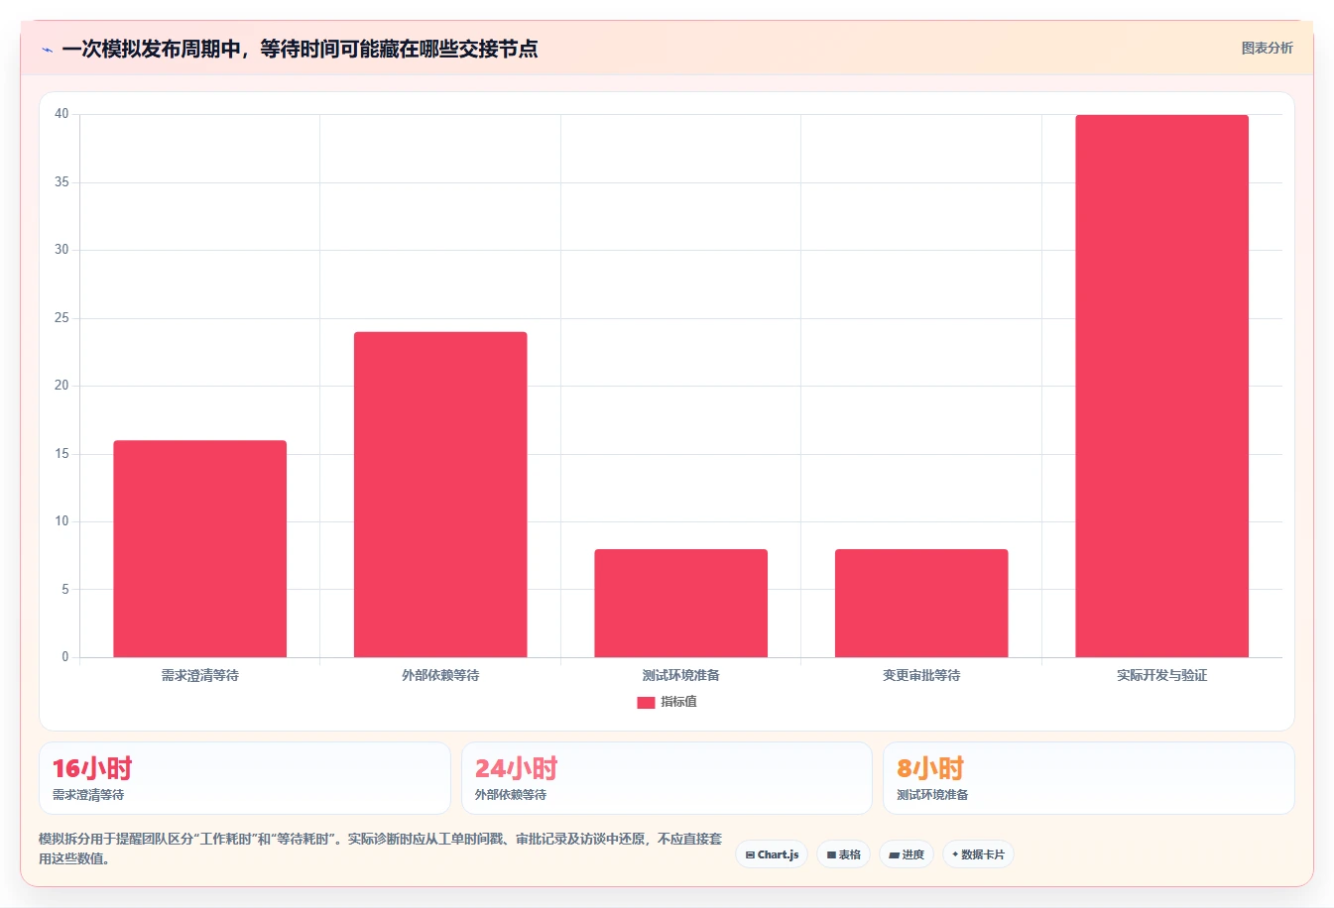
Task: Click the 需求澄清等待 x-axis label
Action: point(199,675)
